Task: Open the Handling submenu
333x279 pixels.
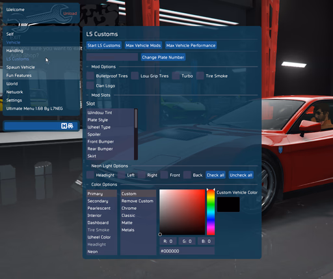Action: click(14, 51)
